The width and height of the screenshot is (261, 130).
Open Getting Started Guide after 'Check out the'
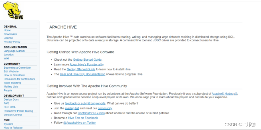point(87,60)
